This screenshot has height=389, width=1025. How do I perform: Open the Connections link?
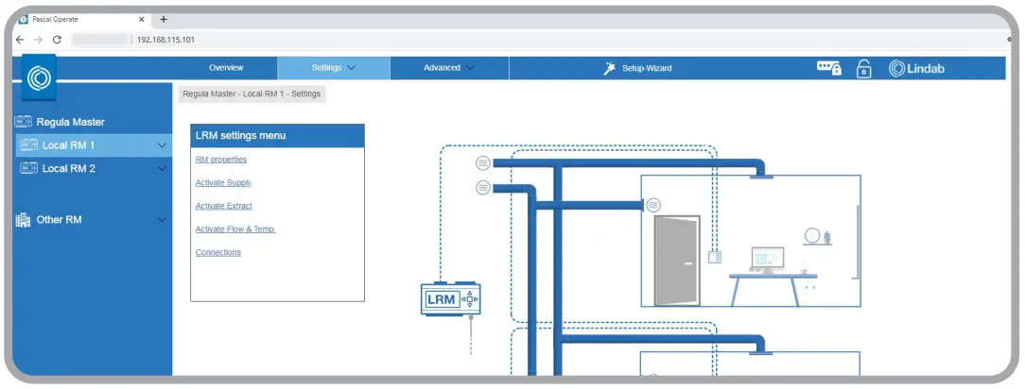[x=217, y=253]
